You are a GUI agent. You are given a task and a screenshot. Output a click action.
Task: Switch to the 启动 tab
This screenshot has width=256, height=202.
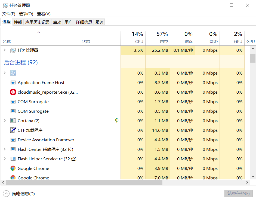tap(57, 22)
